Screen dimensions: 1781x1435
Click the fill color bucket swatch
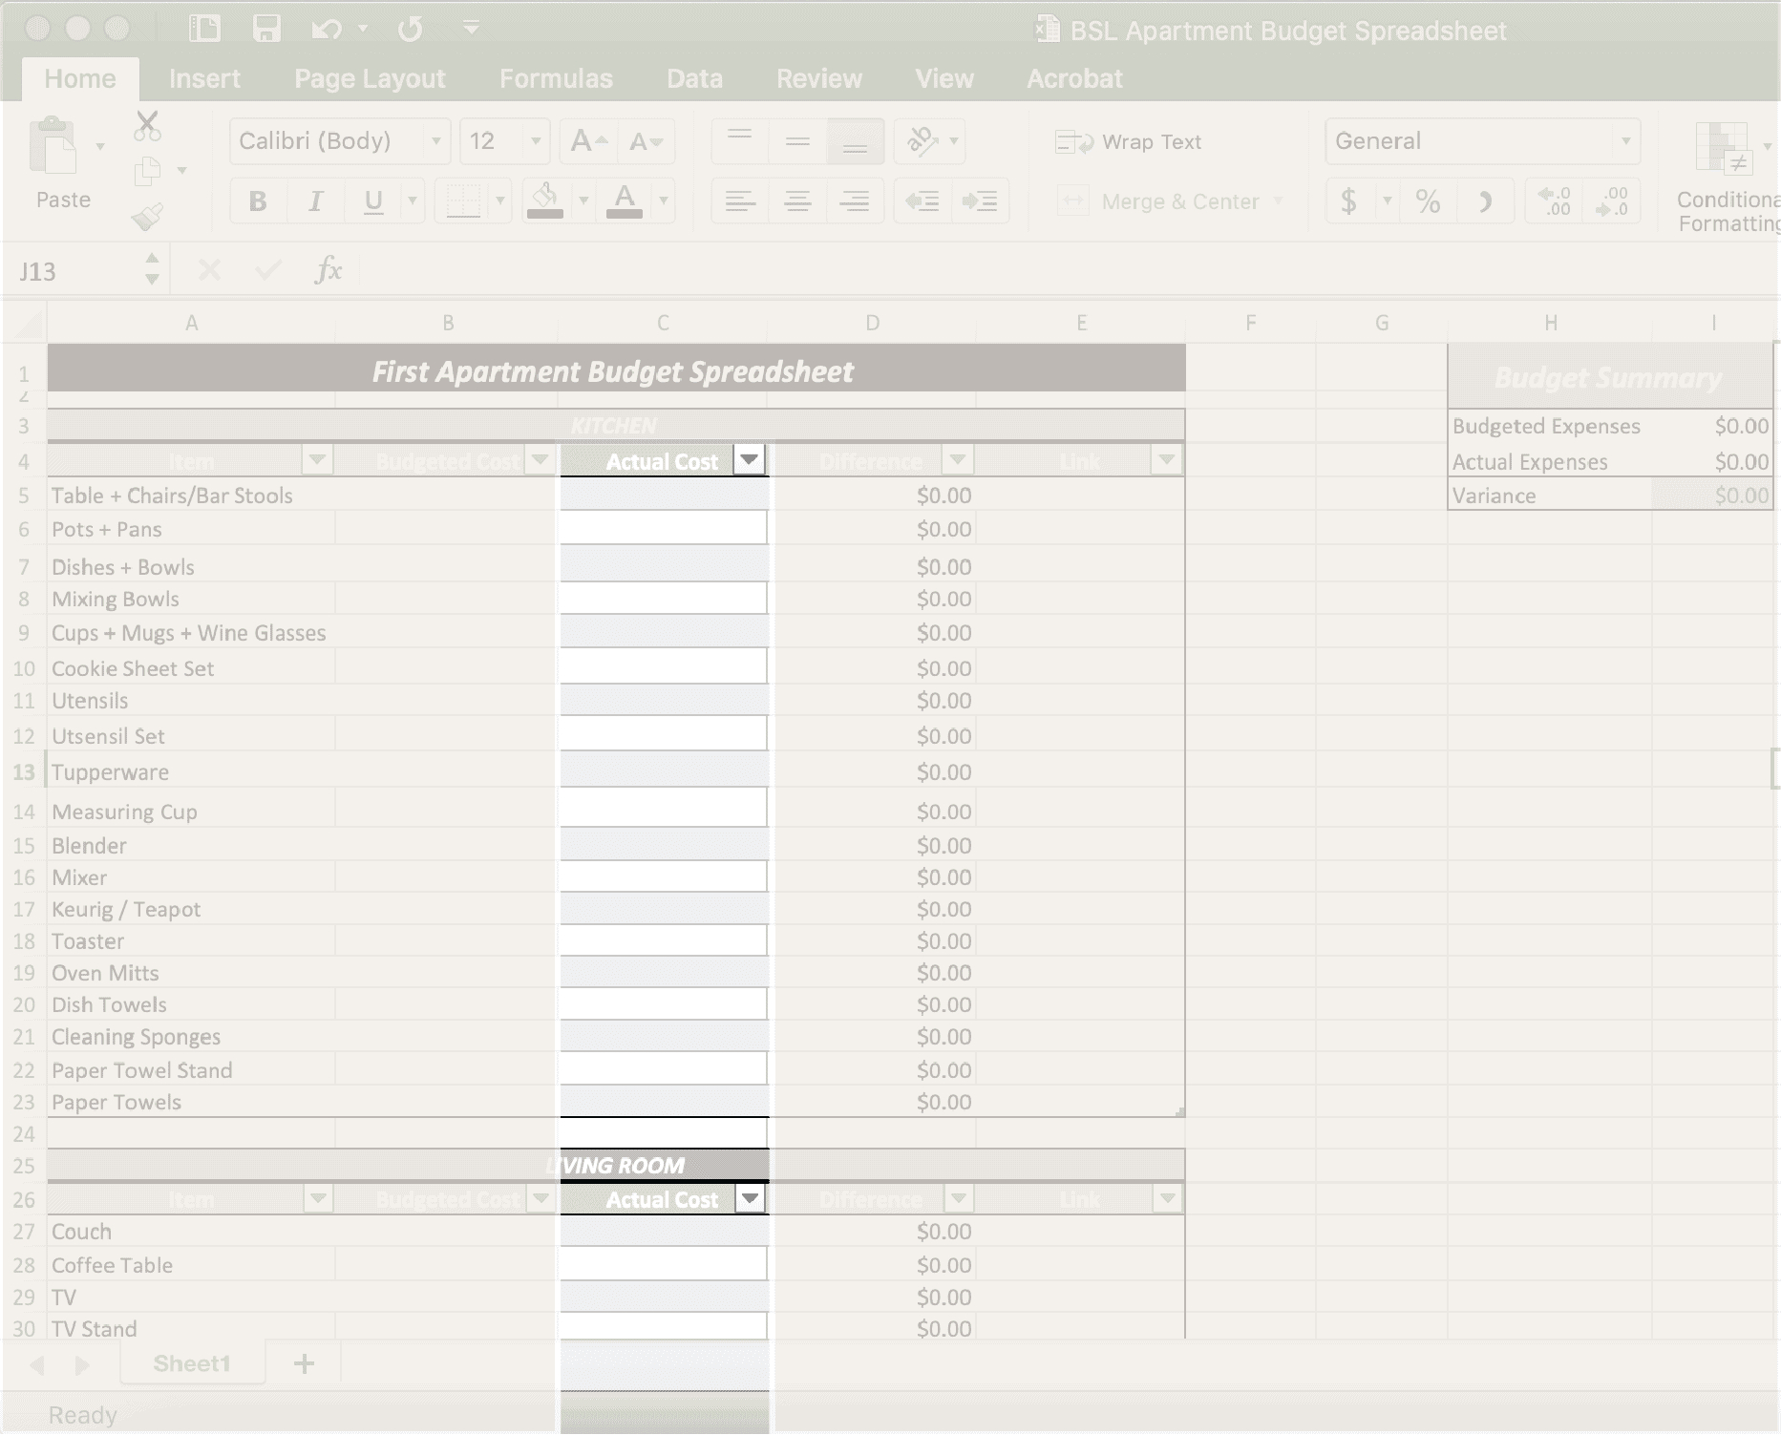[545, 201]
